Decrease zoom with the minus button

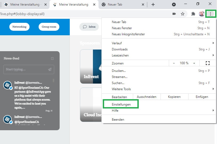point(174,63)
